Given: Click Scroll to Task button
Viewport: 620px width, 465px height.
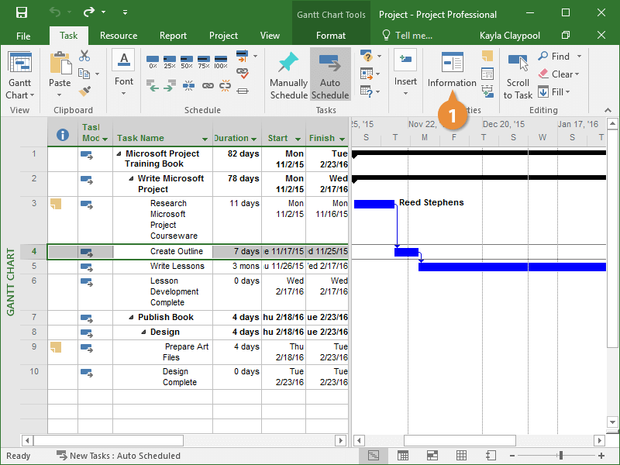Looking at the screenshot, I should pos(518,76).
